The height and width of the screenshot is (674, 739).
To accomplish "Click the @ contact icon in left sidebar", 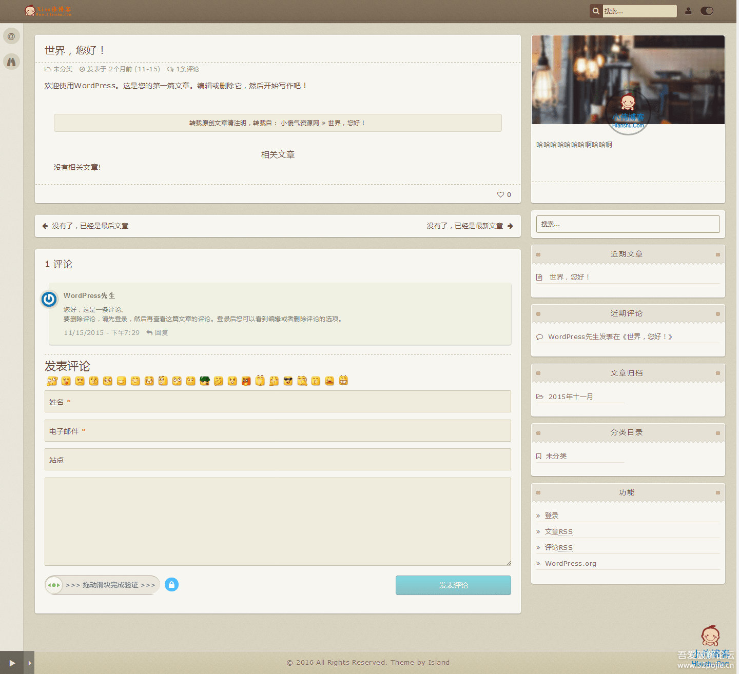I will point(11,36).
